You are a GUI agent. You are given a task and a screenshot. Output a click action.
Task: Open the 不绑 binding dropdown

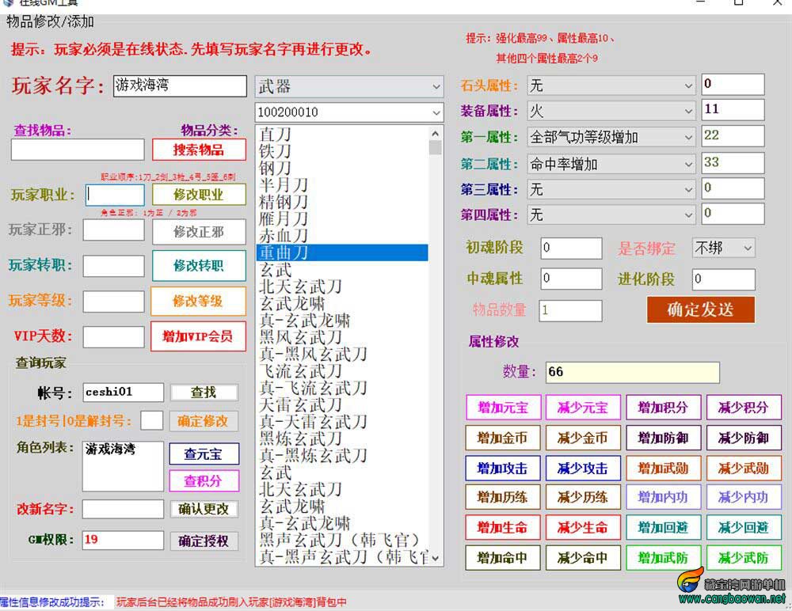723,248
